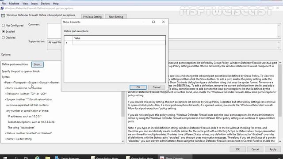Click the Previous Setting button
The width and height of the screenshot is (283, 159).
pos(92,17)
